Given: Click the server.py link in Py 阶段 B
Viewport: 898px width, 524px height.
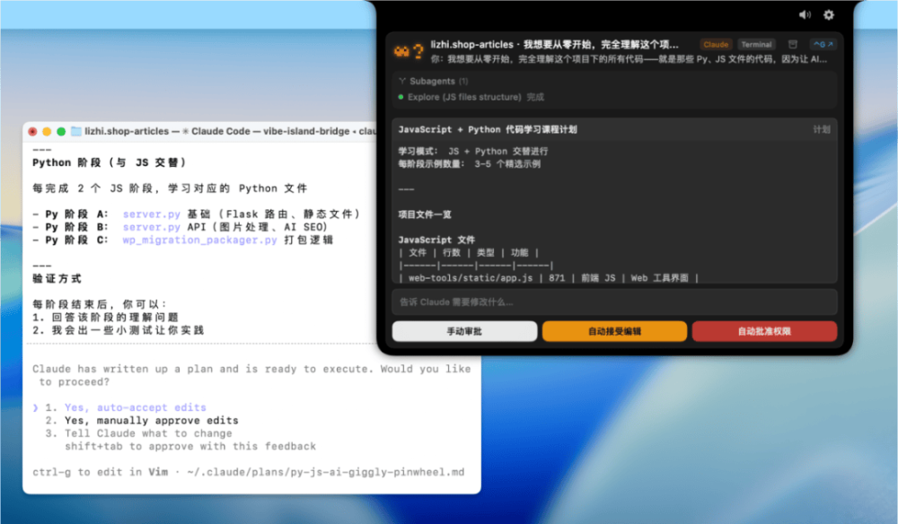Looking at the screenshot, I should click(x=151, y=227).
